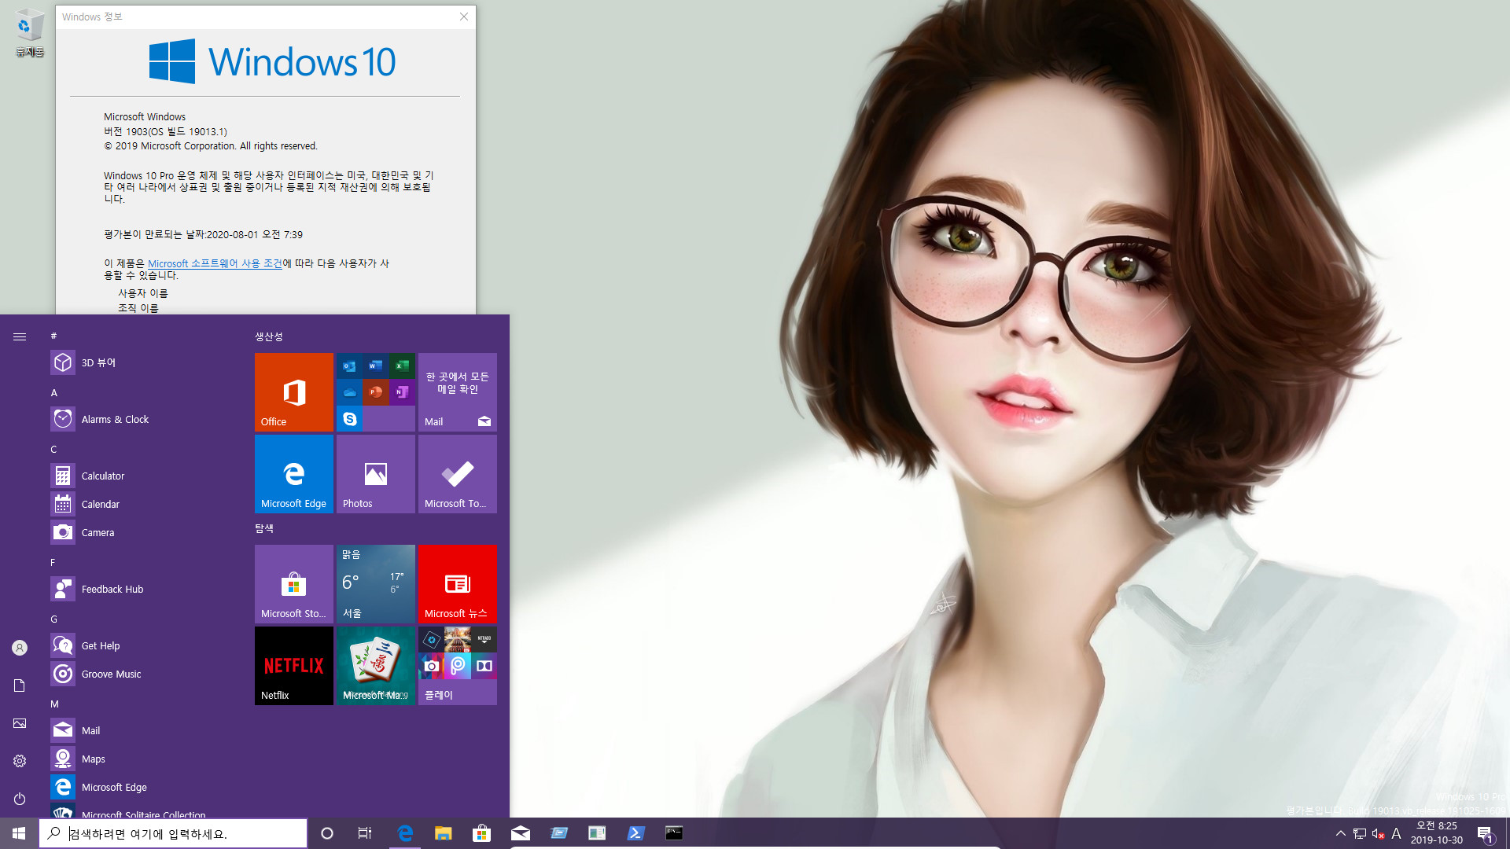
Task: Select the 생산성 tile group header
Action: 269,336
